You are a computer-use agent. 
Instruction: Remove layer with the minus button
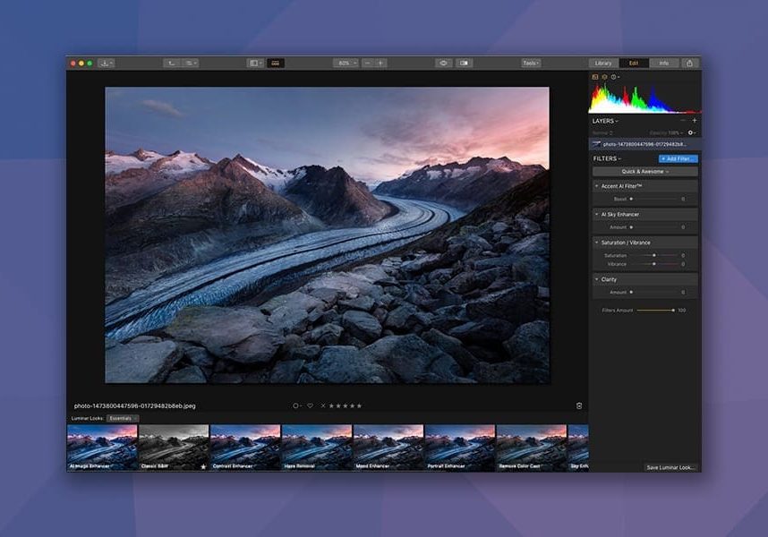tap(683, 121)
